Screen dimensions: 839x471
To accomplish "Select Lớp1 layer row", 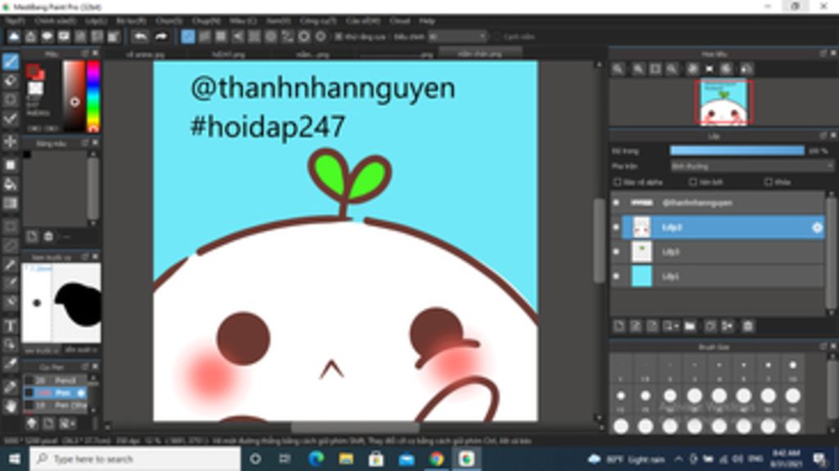I will (717, 276).
